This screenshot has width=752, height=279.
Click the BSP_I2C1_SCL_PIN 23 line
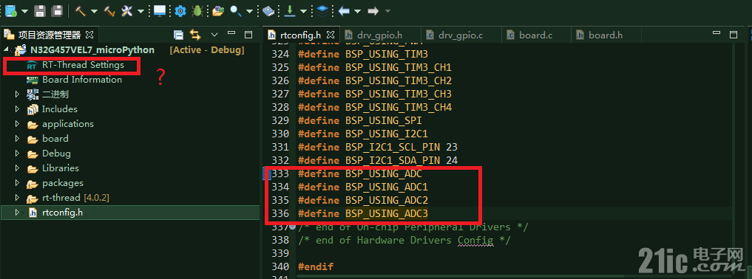pyautogui.click(x=377, y=147)
